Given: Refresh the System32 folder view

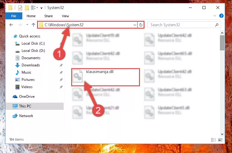Looking at the screenshot, I should point(141,25).
